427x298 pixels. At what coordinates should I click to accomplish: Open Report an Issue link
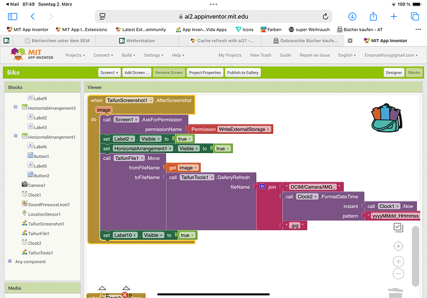pyautogui.click(x=315, y=55)
